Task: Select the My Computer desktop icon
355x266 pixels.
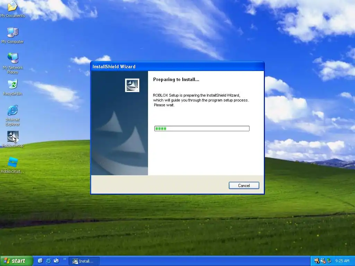Action: 12,36
